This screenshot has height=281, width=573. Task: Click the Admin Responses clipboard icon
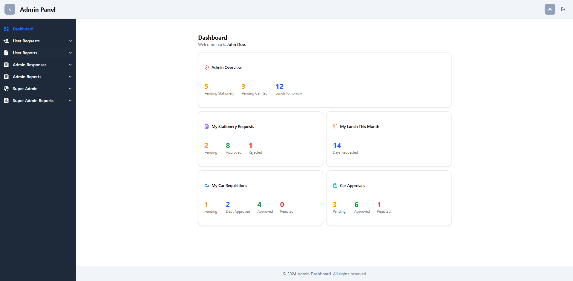point(6,65)
